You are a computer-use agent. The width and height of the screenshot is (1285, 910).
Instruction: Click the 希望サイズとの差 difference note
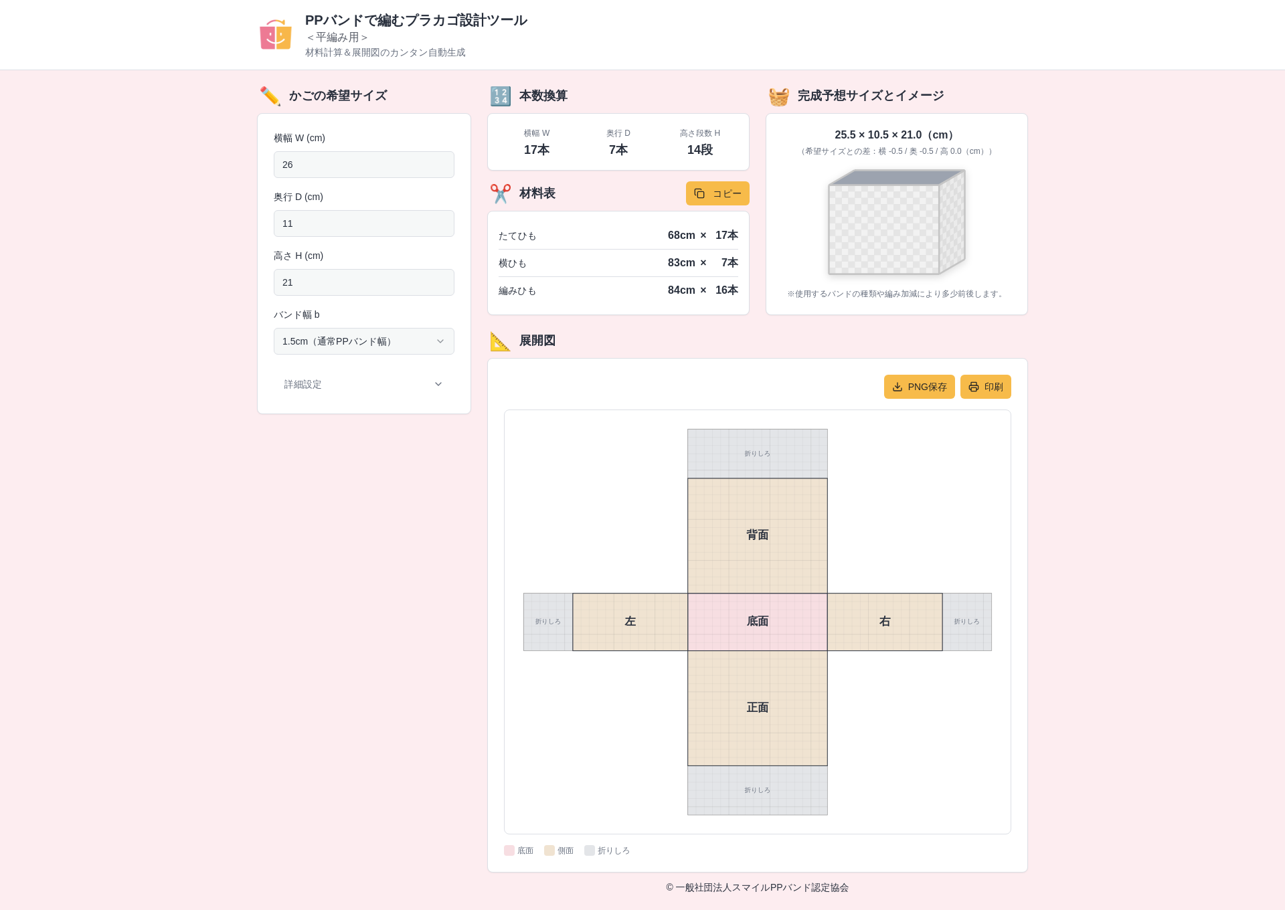(897, 151)
